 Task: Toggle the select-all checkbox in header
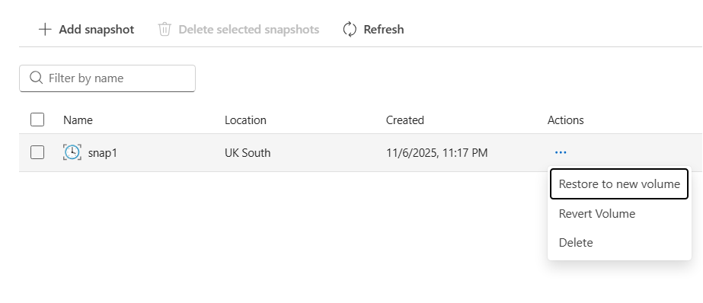coord(37,120)
